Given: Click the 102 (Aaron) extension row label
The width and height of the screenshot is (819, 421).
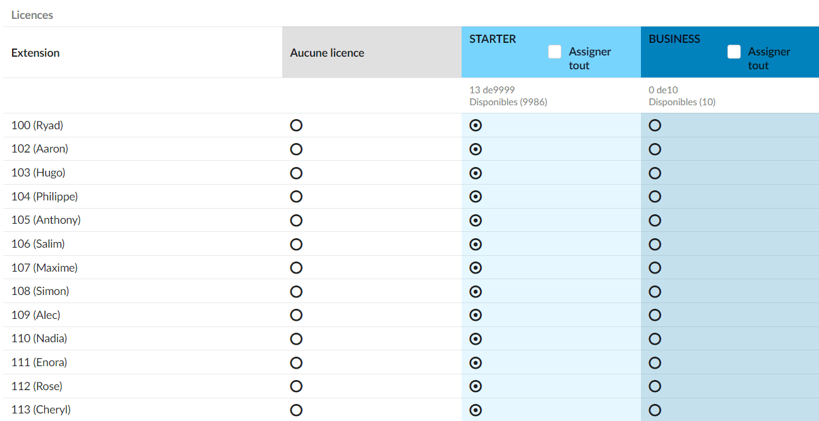Looking at the screenshot, I should click(40, 149).
